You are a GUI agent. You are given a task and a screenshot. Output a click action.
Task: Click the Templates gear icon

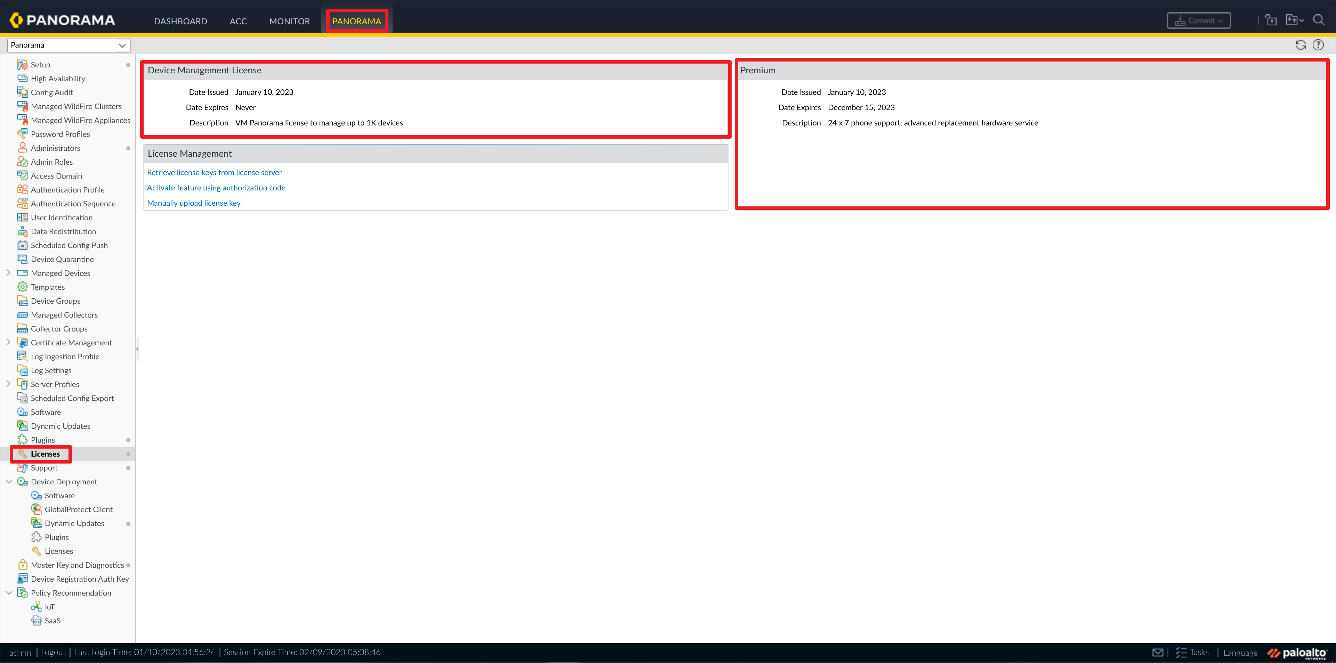tap(22, 287)
